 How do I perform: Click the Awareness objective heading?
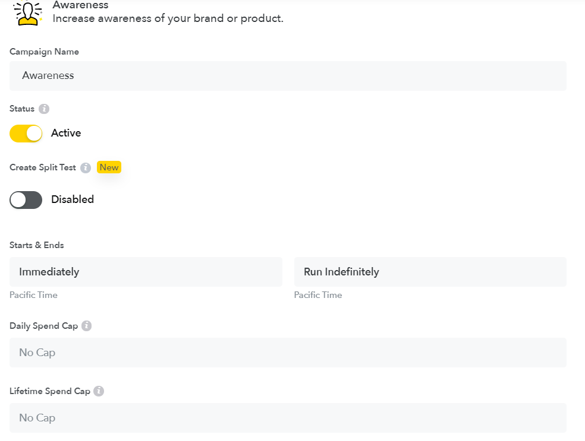pos(80,5)
